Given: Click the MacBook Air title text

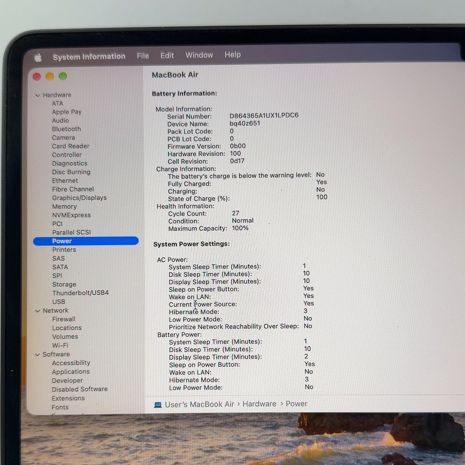Looking at the screenshot, I should (175, 75).
